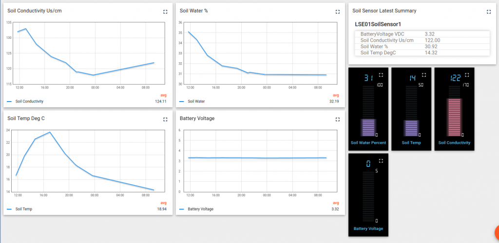Select Soil Conductivity Us/cm summary row
This screenshot has height=243, width=499.
[x=422, y=40]
